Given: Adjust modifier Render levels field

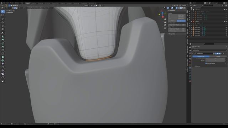Looking at the screenshot, I should (x=215, y=61).
